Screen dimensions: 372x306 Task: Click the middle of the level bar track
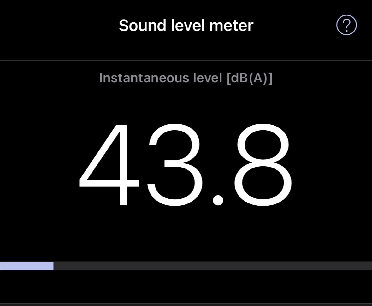tap(186, 266)
